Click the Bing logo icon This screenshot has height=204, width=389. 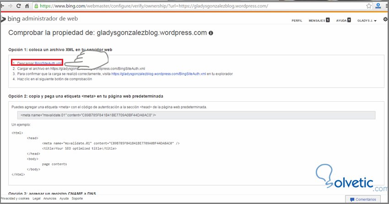[x=3, y=19]
